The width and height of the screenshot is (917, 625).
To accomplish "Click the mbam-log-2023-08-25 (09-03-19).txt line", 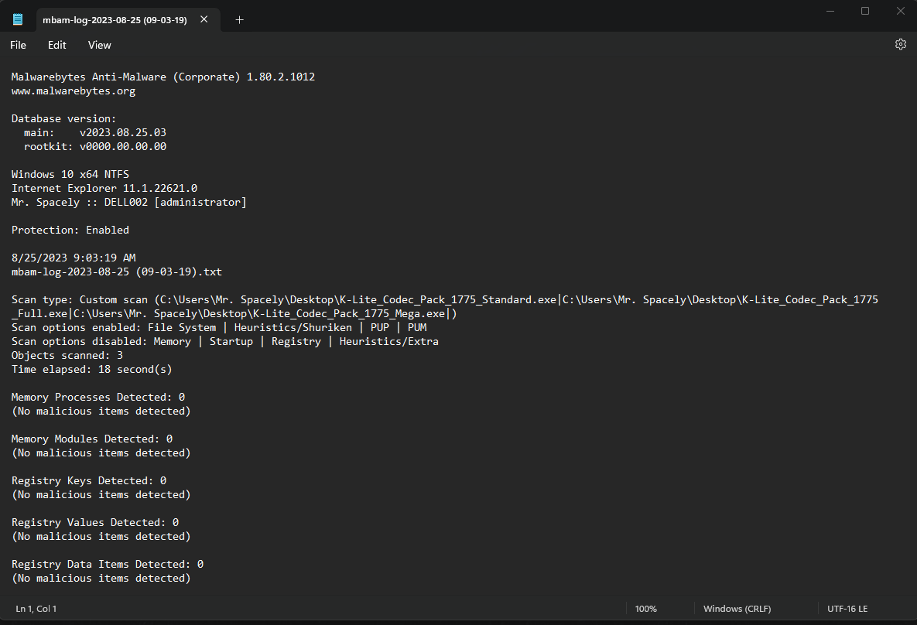I will [x=116, y=272].
